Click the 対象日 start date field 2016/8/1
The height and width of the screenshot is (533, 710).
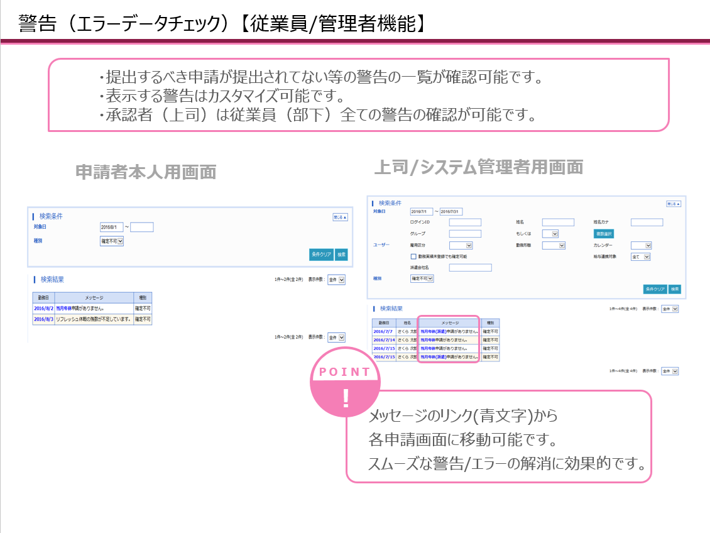(x=112, y=226)
